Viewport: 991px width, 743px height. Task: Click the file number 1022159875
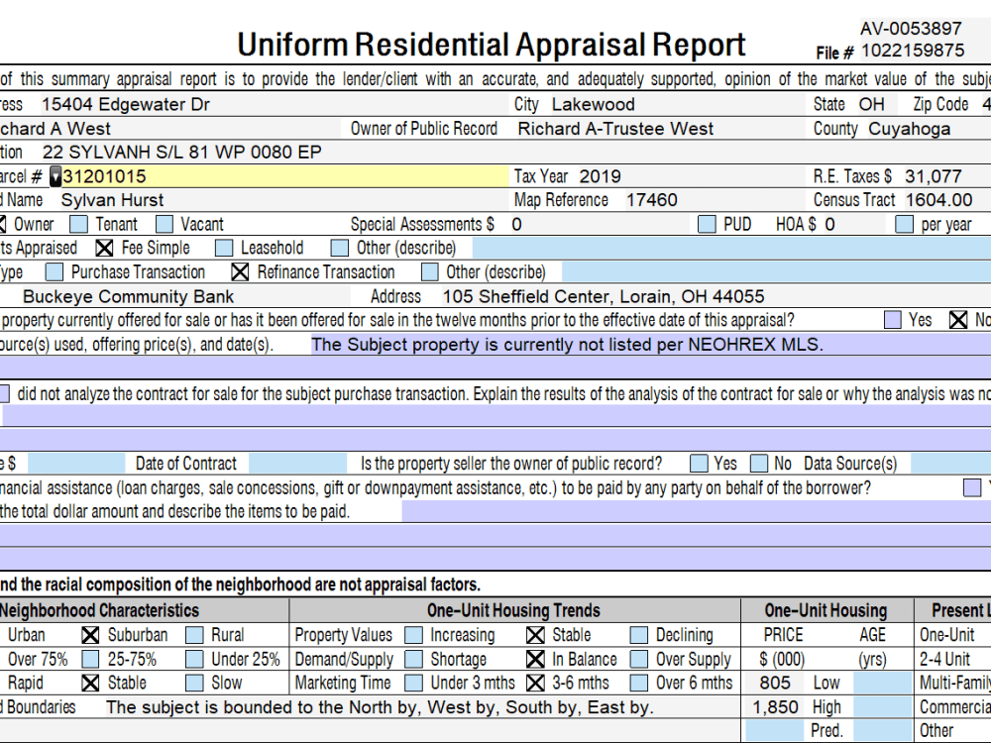(913, 51)
